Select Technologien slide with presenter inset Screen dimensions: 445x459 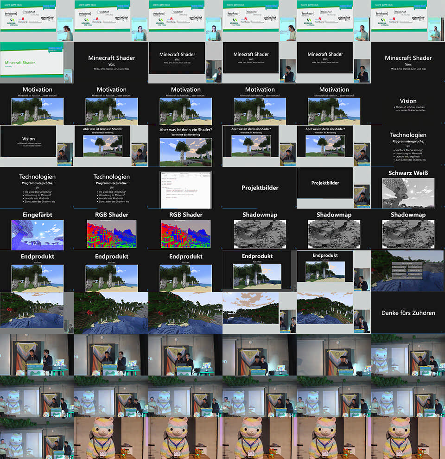[408, 146]
